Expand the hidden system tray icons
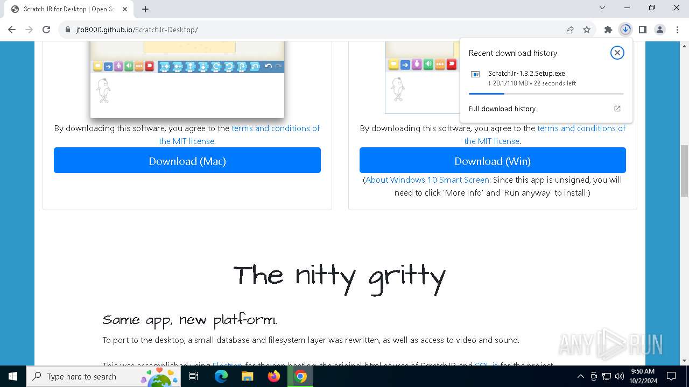This screenshot has width=689, height=387. [x=580, y=376]
